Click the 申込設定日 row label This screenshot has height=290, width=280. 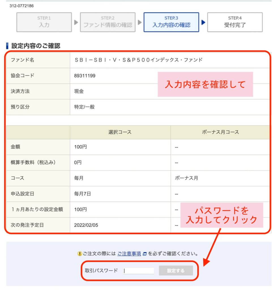22,194
